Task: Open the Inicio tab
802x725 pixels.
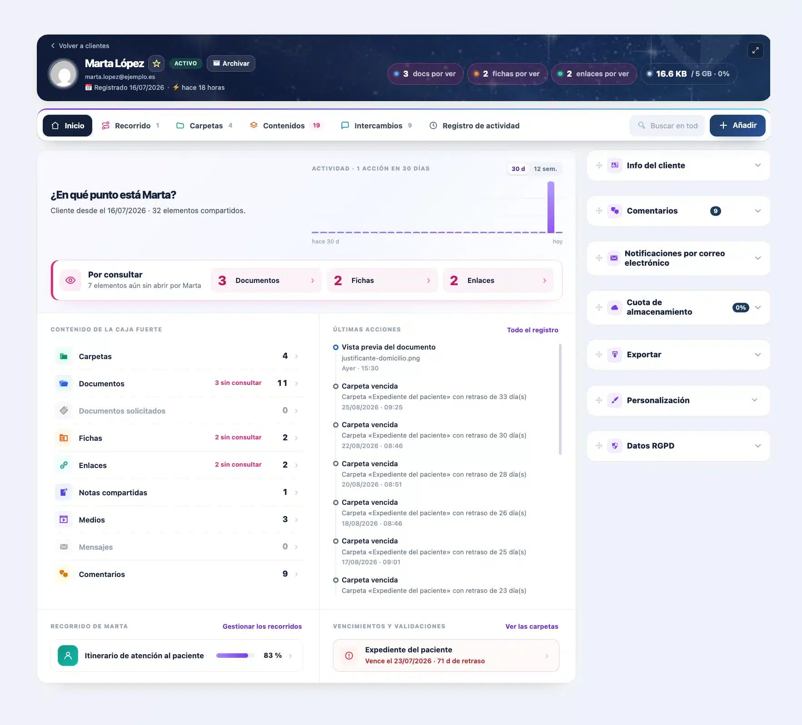Action: (x=67, y=126)
